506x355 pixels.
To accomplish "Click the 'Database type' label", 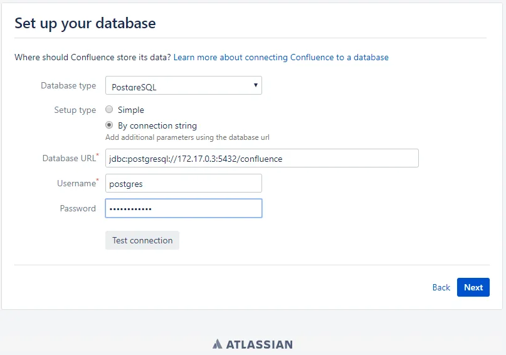I will 68,85.
